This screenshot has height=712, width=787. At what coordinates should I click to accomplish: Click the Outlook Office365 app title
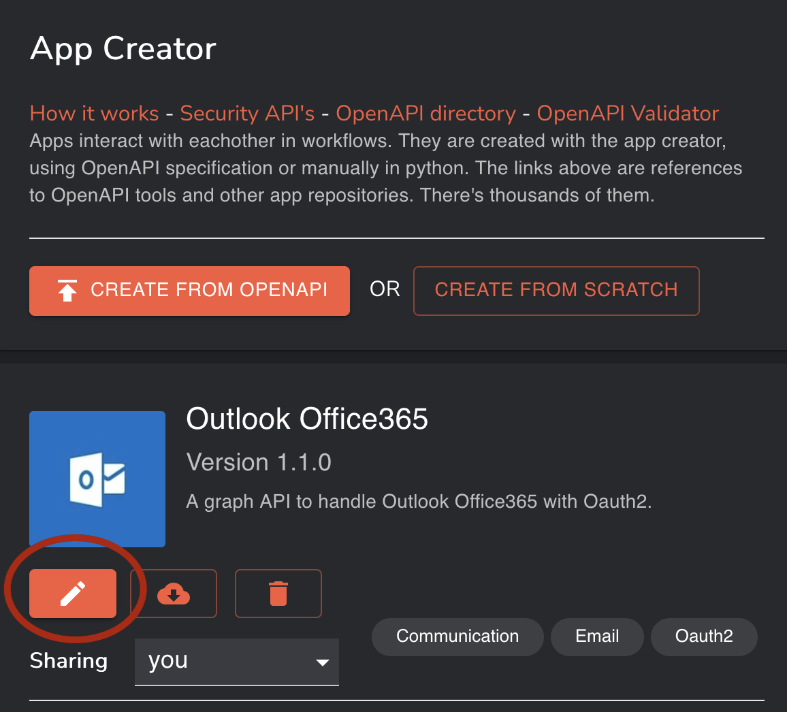click(x=307, y=419)
